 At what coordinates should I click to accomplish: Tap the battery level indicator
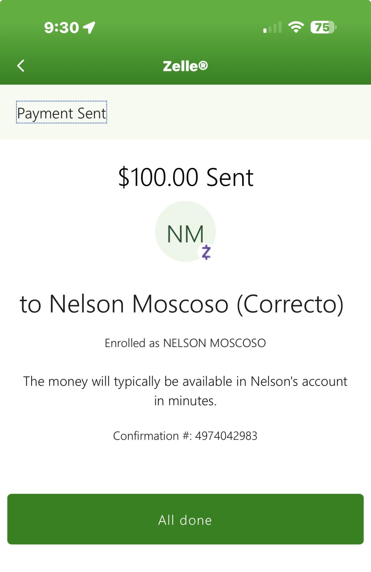[323, 27]
